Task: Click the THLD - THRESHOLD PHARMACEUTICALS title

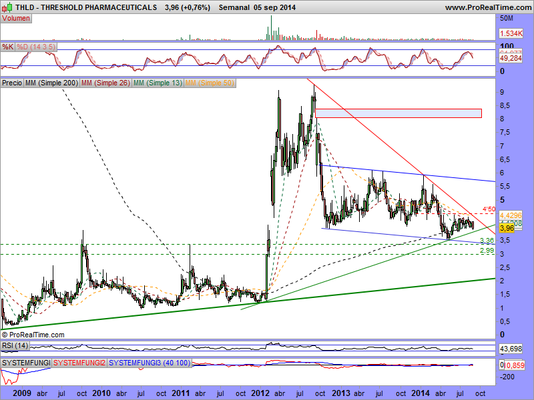Action: tap(86, 7)
